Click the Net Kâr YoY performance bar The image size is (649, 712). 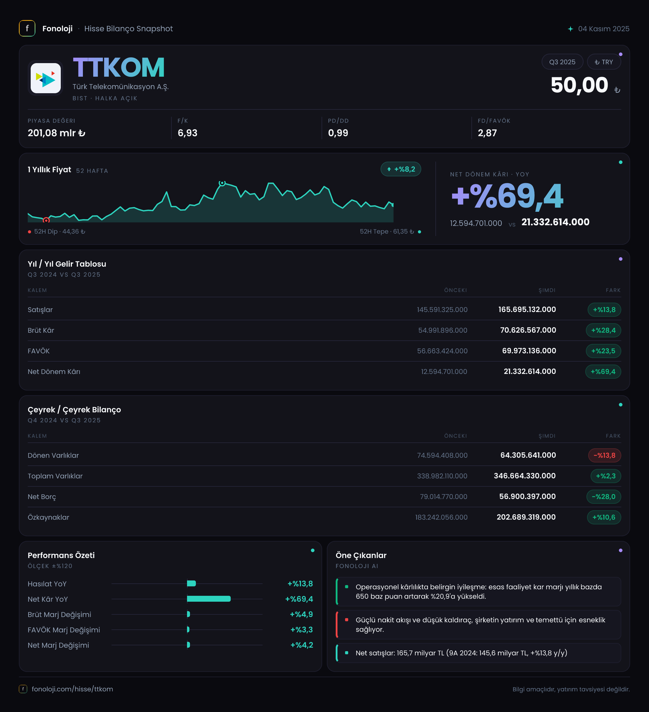pyautogui.click(x=209, y=599)
